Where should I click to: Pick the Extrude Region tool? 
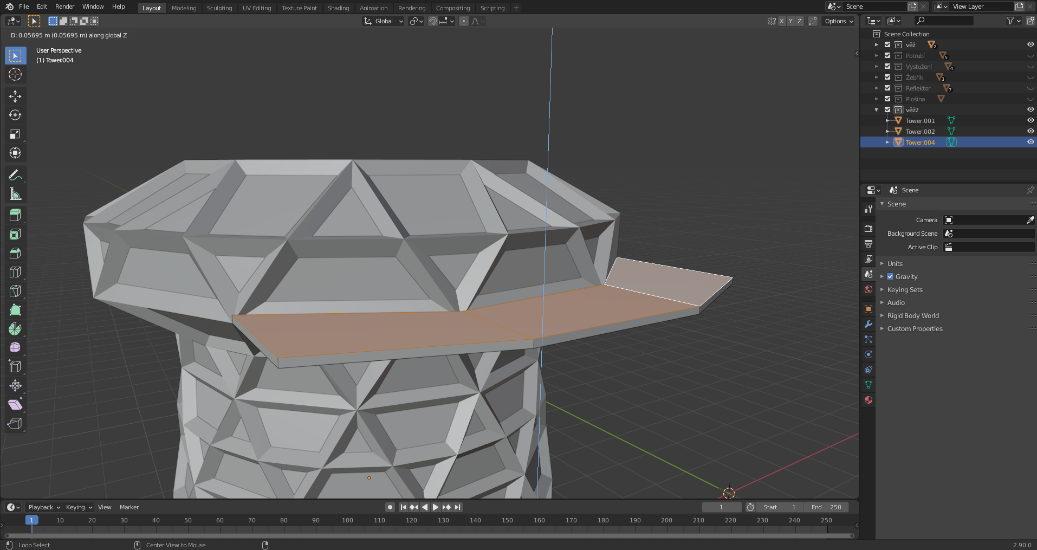15,215
